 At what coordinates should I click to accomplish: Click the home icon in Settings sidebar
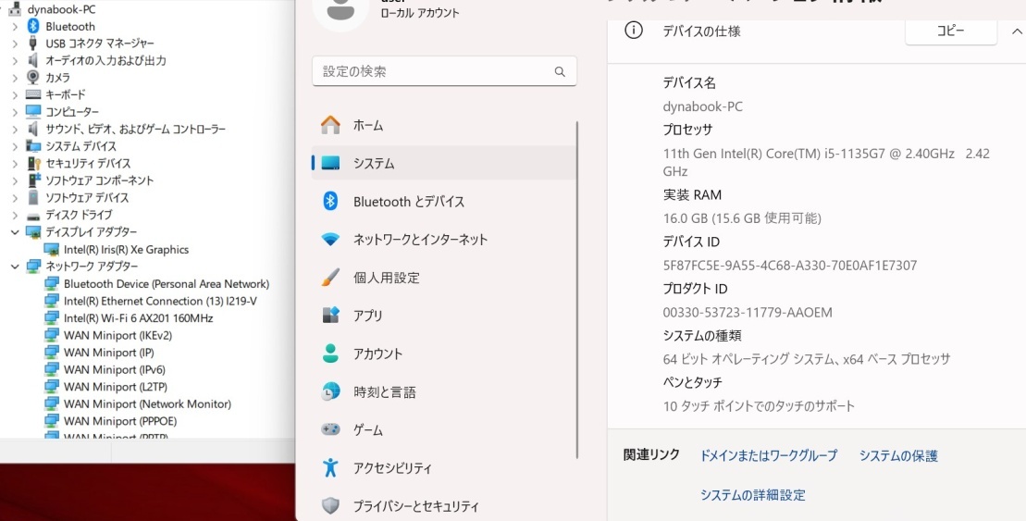(x=330, y=125)
